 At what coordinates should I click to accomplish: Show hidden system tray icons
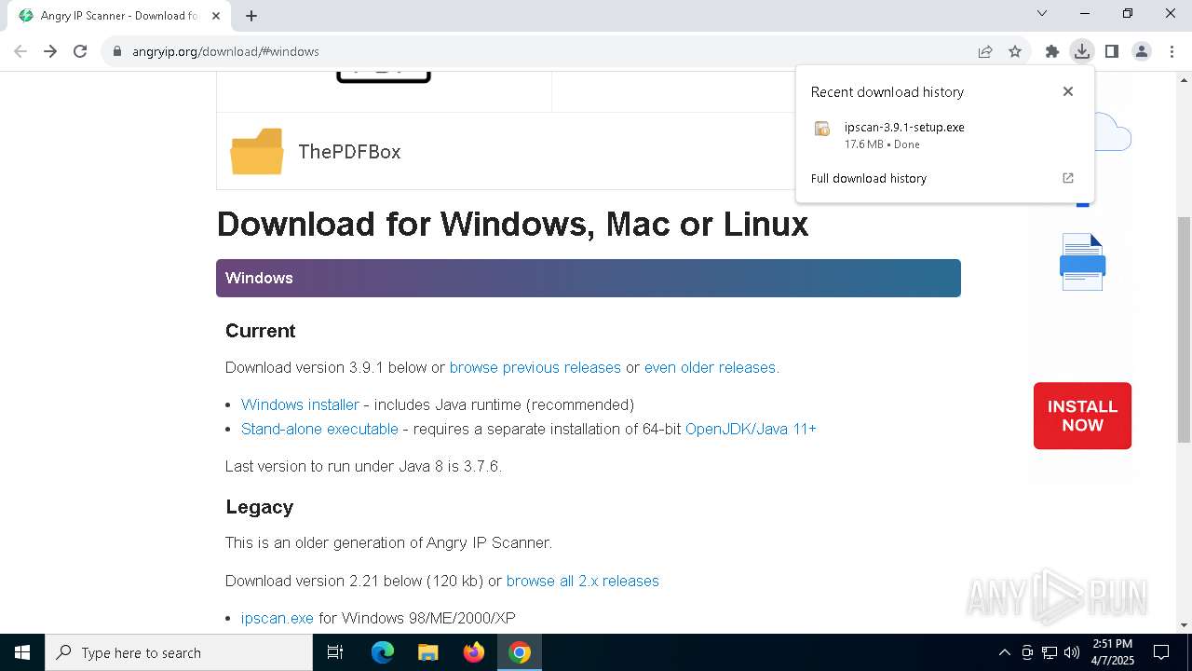point(1004,652)
